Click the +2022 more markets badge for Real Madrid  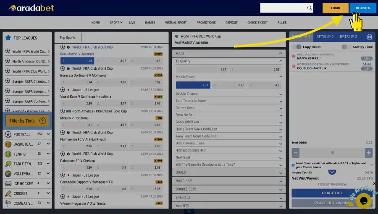point(158,54)
